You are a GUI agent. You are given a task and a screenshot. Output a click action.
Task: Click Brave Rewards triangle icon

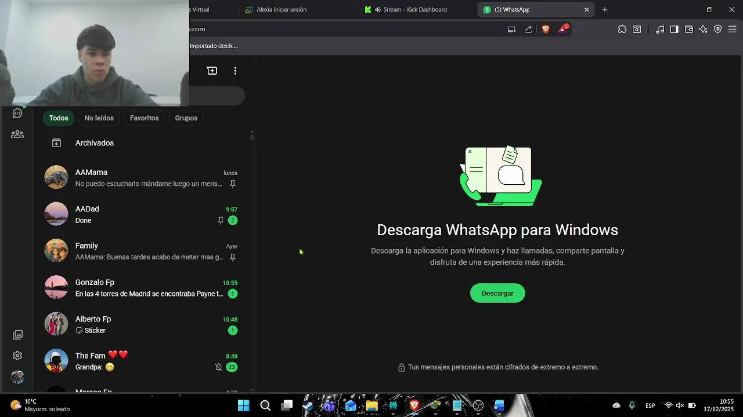(x=562, y=29)
